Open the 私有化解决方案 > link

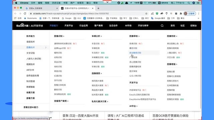tap(100, 101)
